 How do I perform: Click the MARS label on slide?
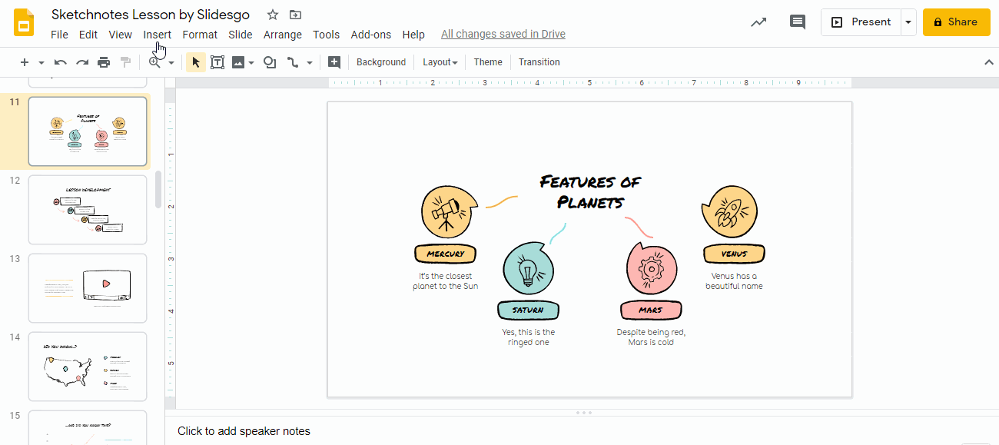pyautogui.click(x=651, y=311)
